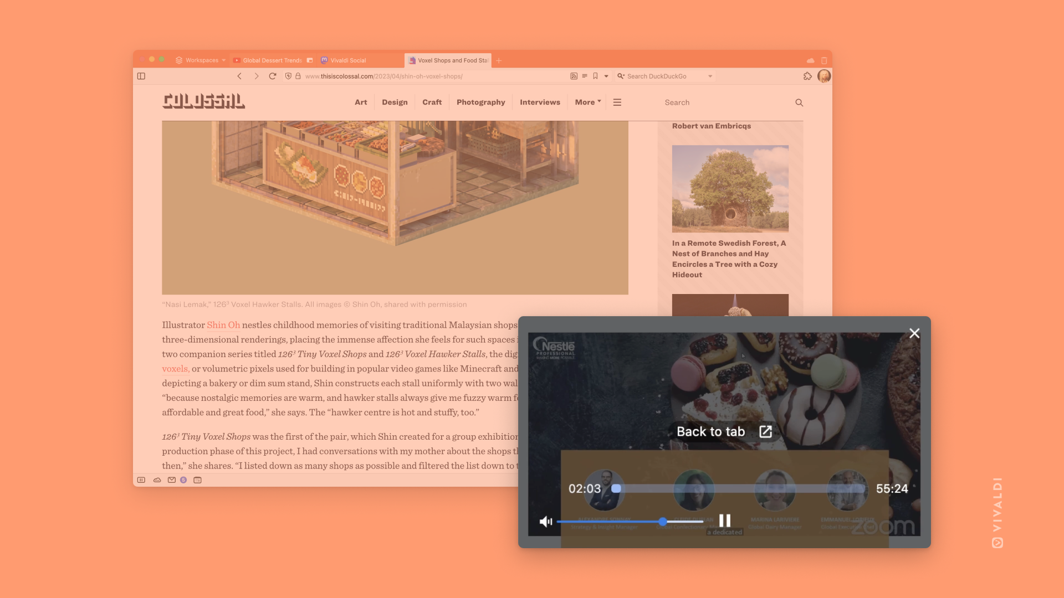The height and width of the screenshot is (598, 1064).
Task: Click the reader mode icon in address bar
Action: click(x=585, y=76)
